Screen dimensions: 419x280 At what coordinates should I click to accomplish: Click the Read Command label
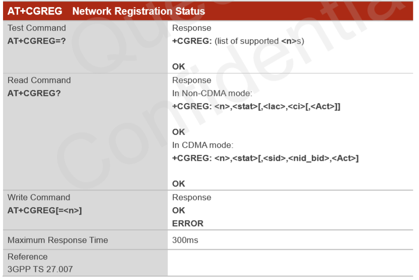pyautogui.click(x=39, y=80)
